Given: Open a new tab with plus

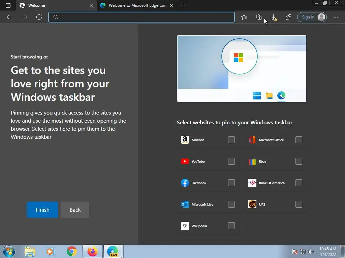Looking at the screenshot, I should (183, 5).
